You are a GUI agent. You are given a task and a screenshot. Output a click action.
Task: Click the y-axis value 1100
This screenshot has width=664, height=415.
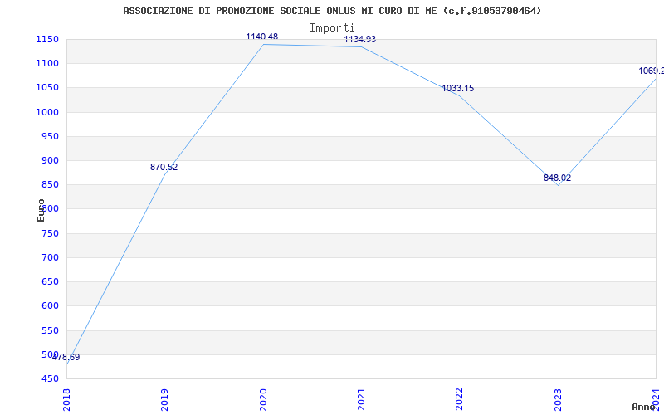pyautogui.click(x=47, y=64)
